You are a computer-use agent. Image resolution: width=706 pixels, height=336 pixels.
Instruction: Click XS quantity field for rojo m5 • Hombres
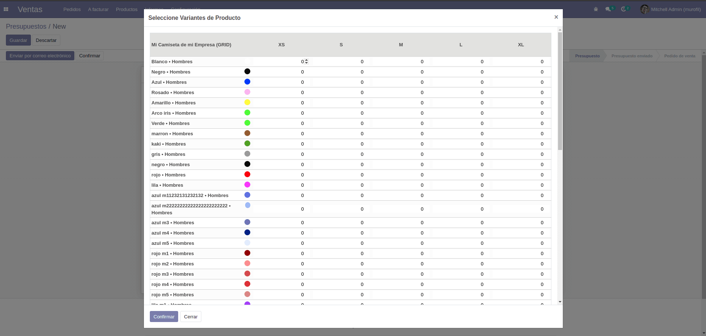[x=282, y=294]
